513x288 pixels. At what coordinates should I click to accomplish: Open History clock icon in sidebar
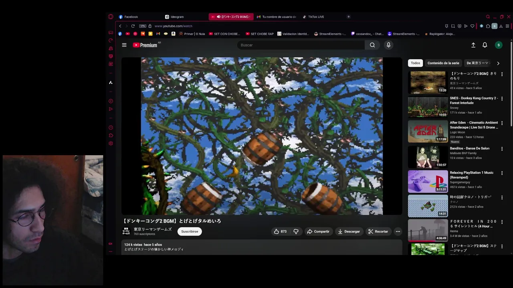pyautogui.click(x=111, y=127)
